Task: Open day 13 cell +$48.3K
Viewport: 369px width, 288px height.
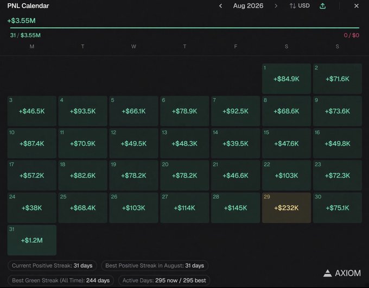Action: (x=184, y=143)
